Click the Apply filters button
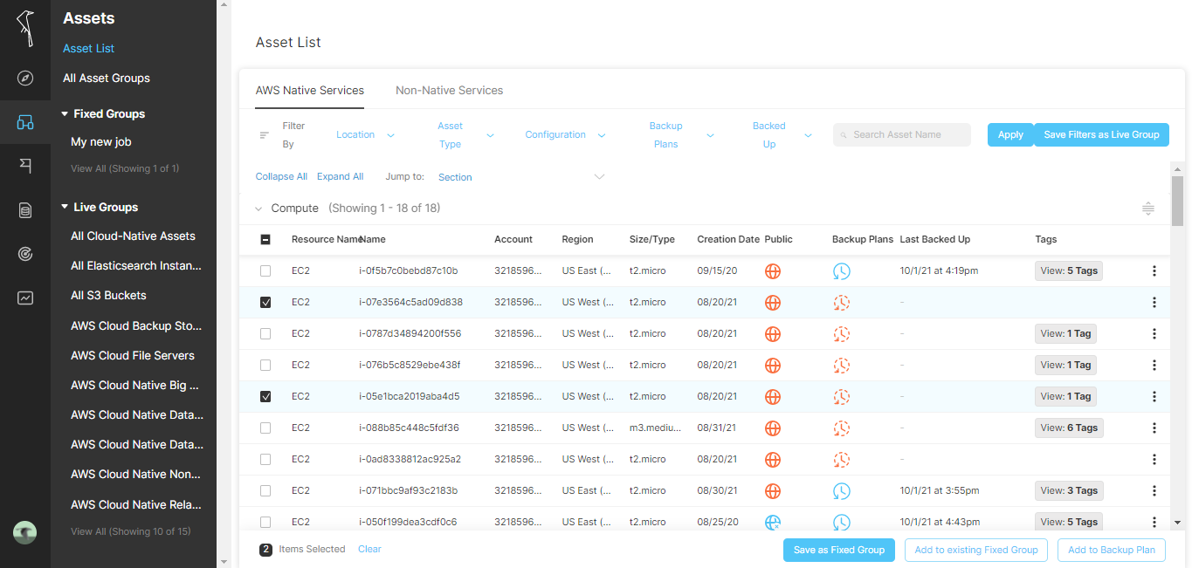1192x568 pixels. [x=1010, y=135]
